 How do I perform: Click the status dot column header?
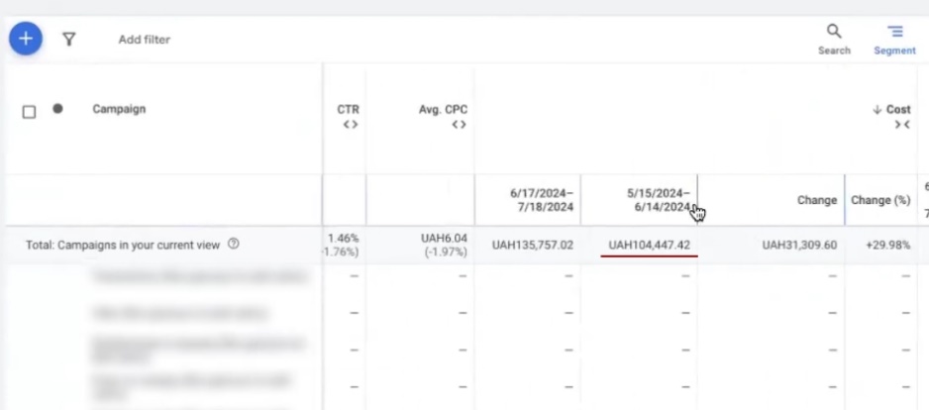point(57,110)
